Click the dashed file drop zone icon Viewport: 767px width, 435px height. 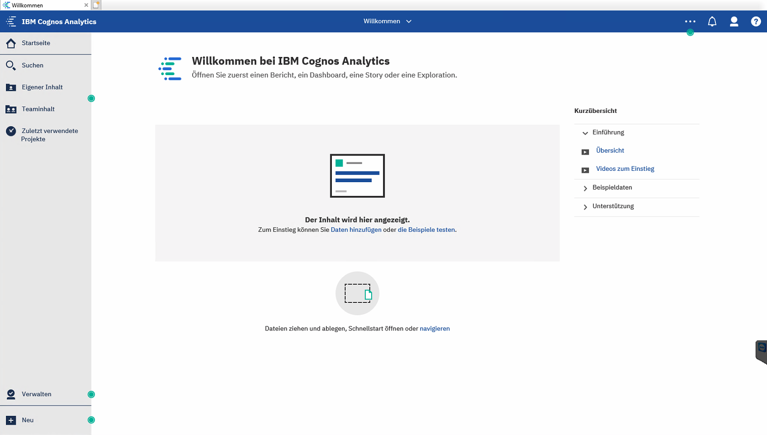click(357, 294)
